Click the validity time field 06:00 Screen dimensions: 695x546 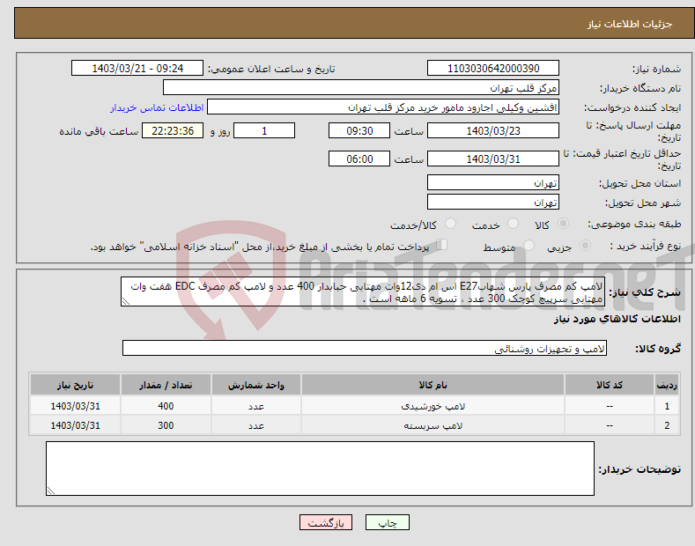click(x=359, y=159)
